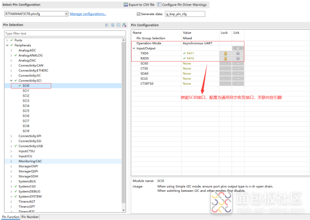Select Monitoring:CAC tree item
Image resolution: width=310 pixels, height=220 pixels.
point(30,161)
